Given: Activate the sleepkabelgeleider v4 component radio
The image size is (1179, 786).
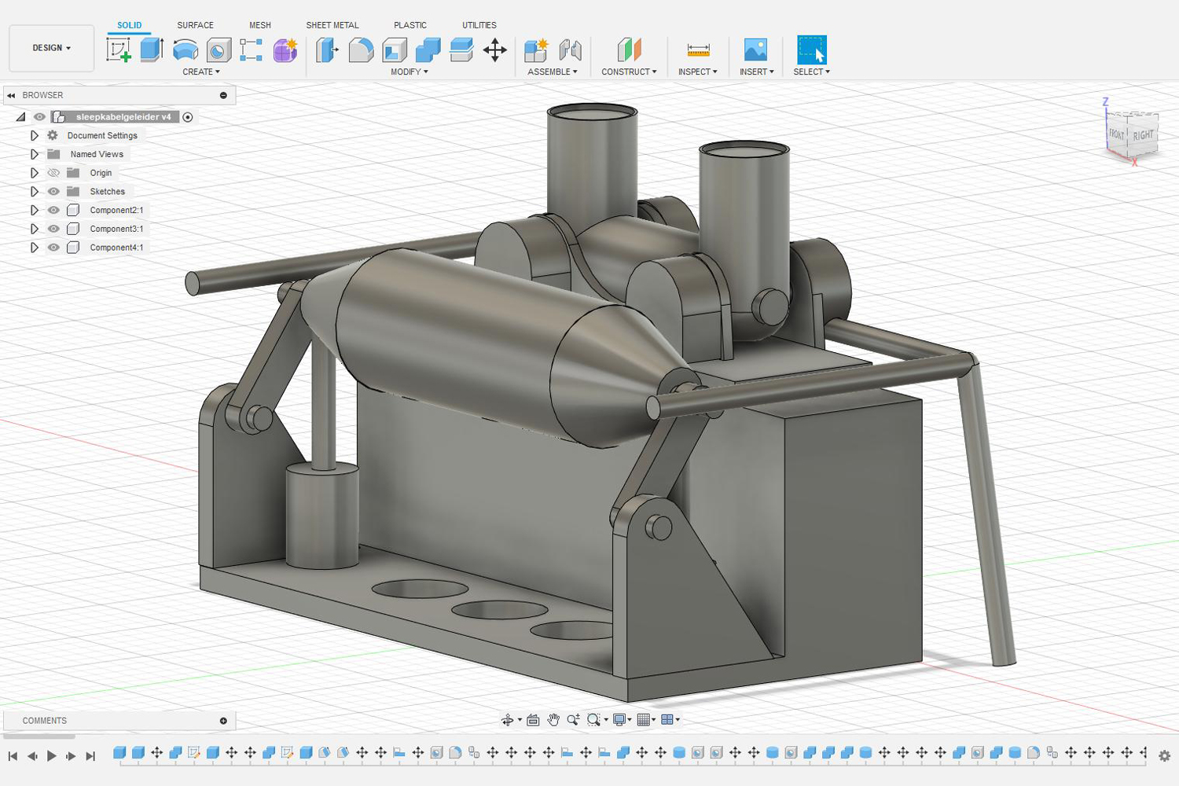Looking at the screenshot, I should [188, 117].
